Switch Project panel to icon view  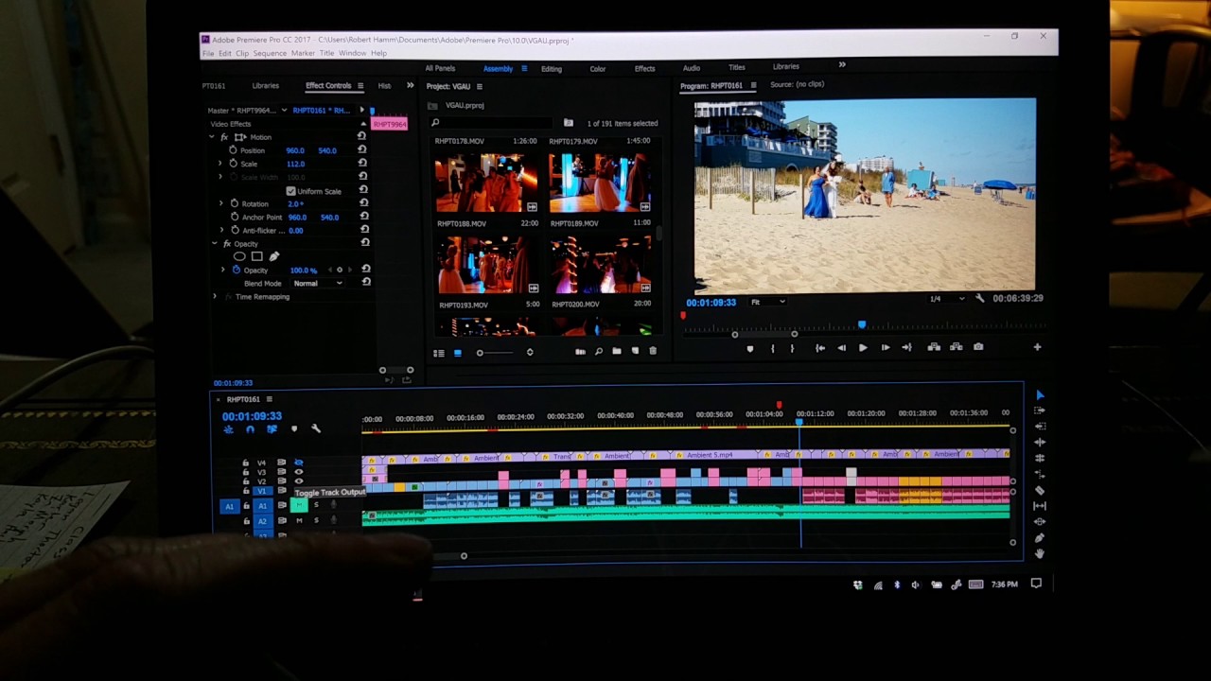(x=458, y=353)
